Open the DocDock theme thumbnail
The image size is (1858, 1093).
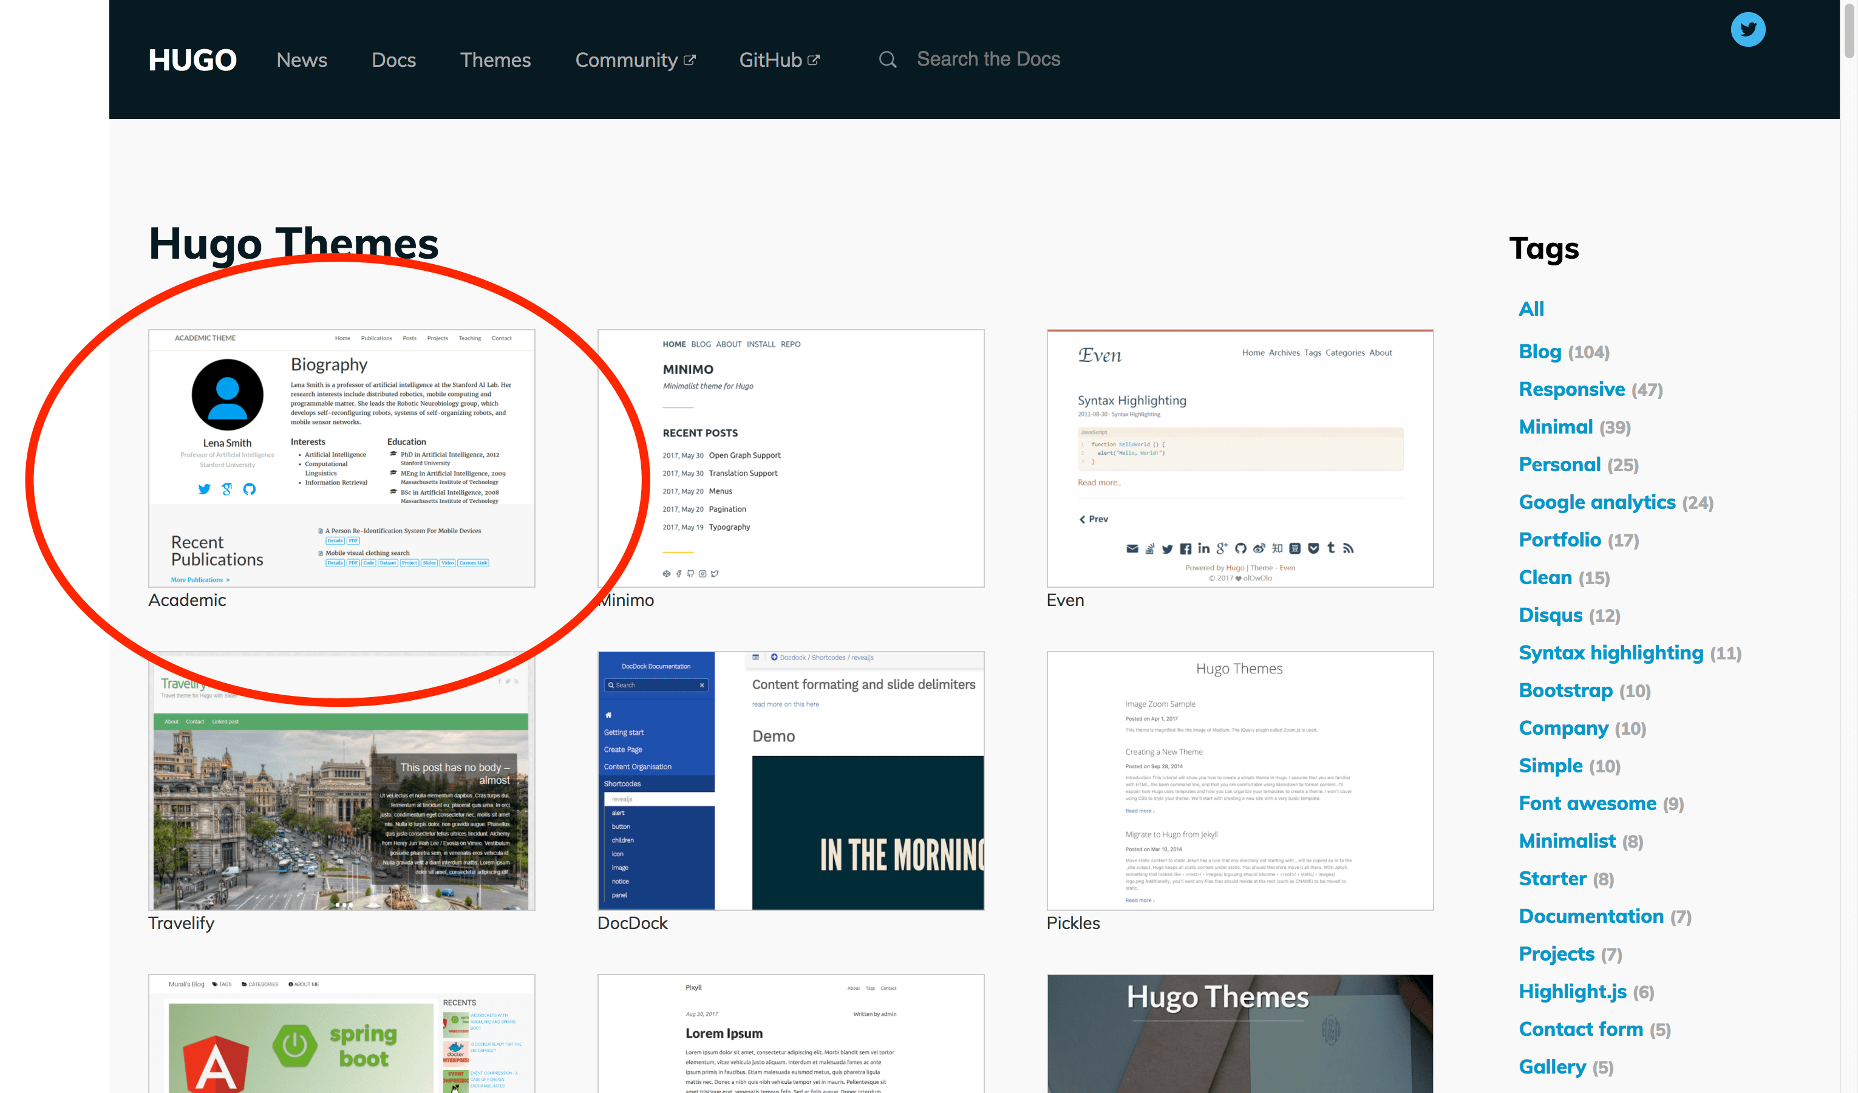[x=791, y=780]
